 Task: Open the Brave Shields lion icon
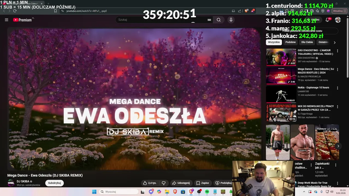(x=246, y=11)
